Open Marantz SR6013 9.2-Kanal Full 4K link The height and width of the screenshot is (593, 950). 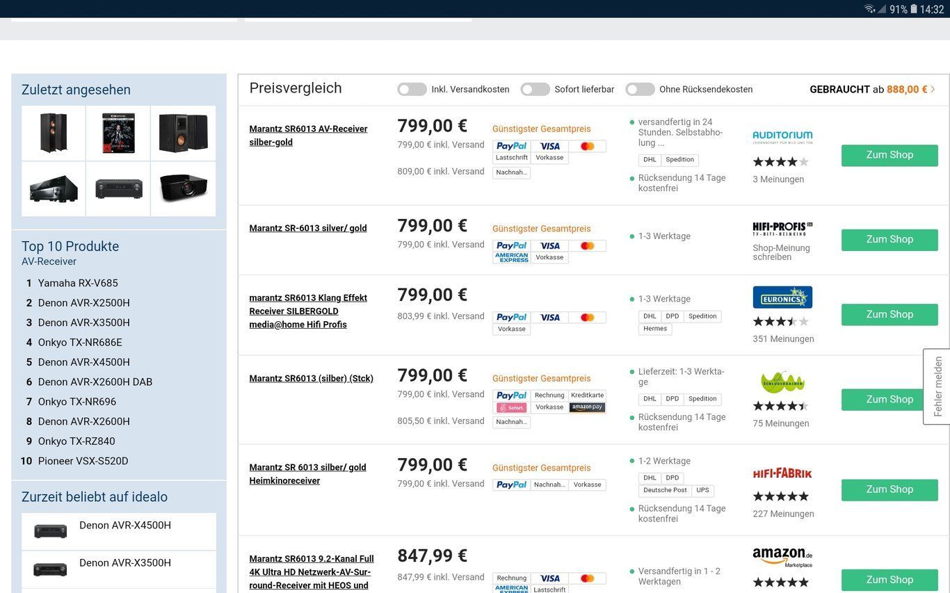click(x=312, y=572)
